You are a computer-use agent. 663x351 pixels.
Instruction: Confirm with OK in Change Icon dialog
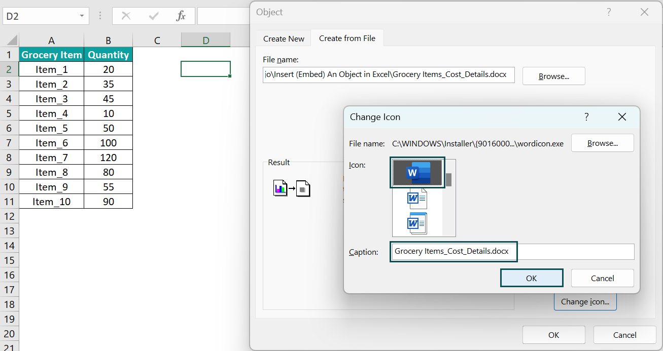click(x=531, y=278)
